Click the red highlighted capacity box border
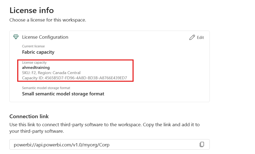Viewport: 255px width, 154px height. coord(133,70)
